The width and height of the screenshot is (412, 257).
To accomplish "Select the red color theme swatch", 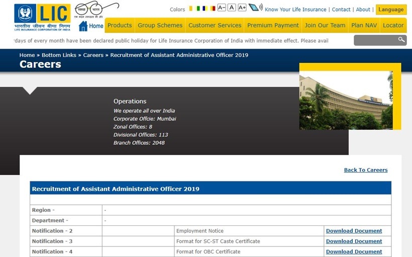I will (x=213, y=9).
